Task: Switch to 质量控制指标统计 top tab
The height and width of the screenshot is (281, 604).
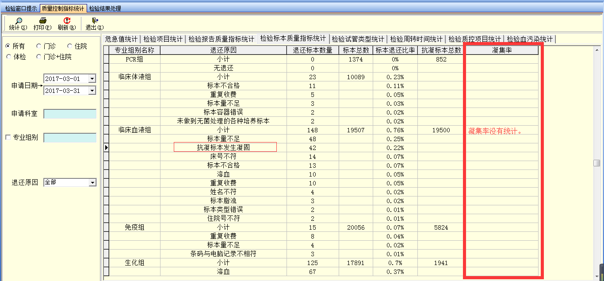Action: (x=63, y=8)
